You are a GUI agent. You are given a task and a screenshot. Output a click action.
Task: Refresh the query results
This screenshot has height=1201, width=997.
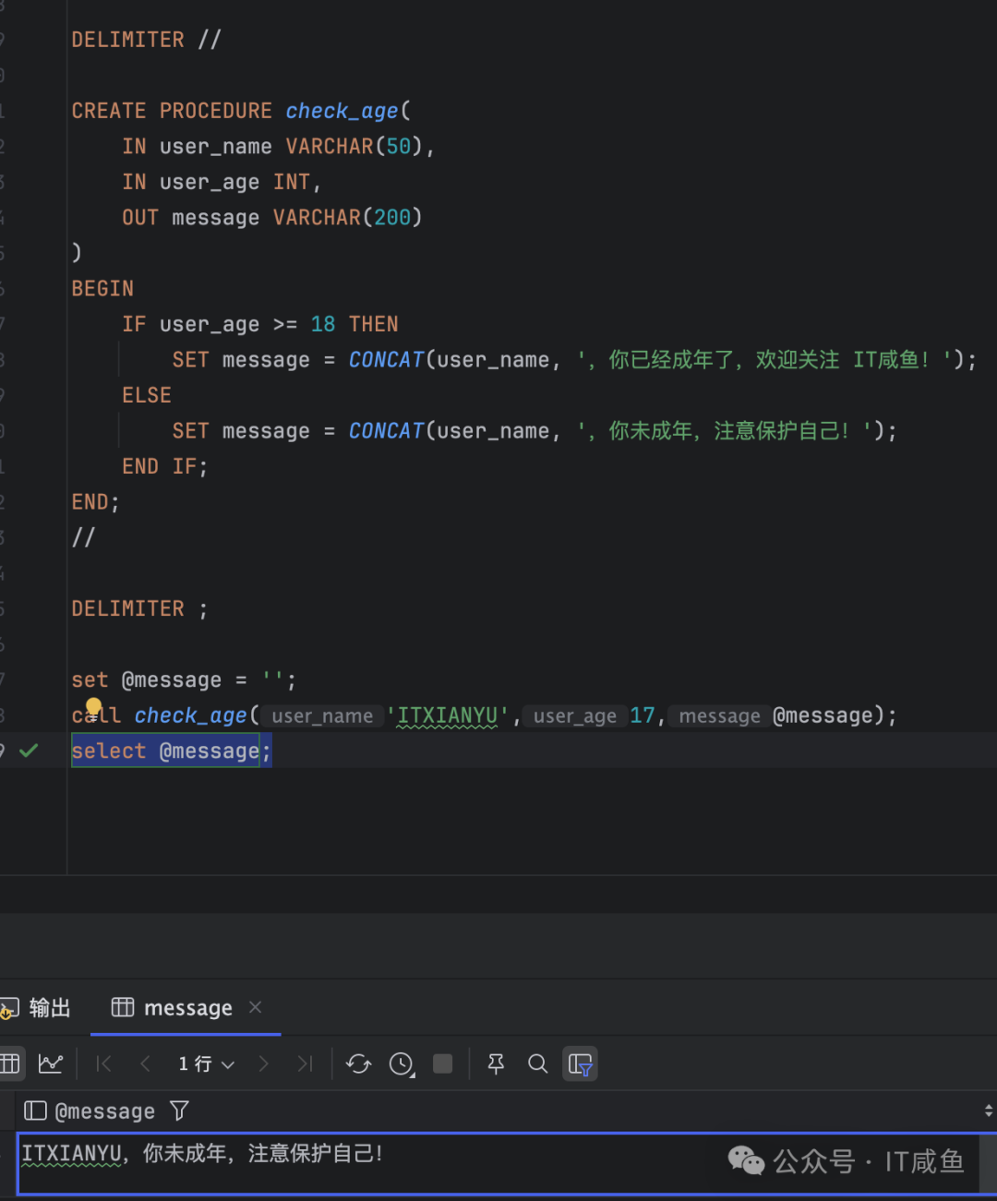click(x=358, y=1063)
